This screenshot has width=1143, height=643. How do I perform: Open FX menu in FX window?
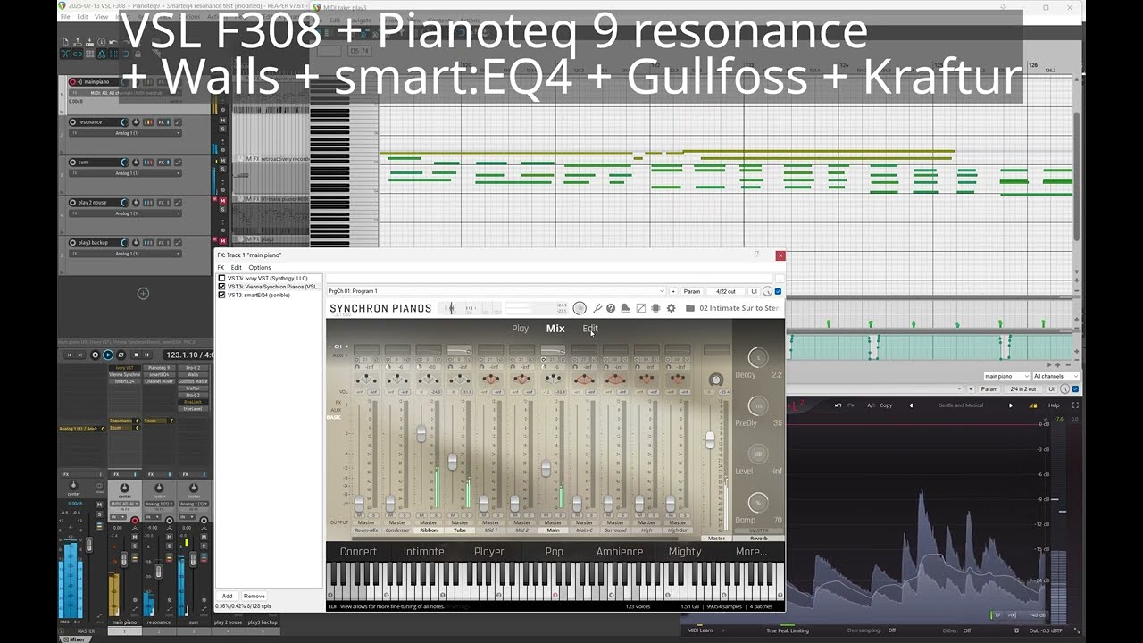click(x=221, y=267)
